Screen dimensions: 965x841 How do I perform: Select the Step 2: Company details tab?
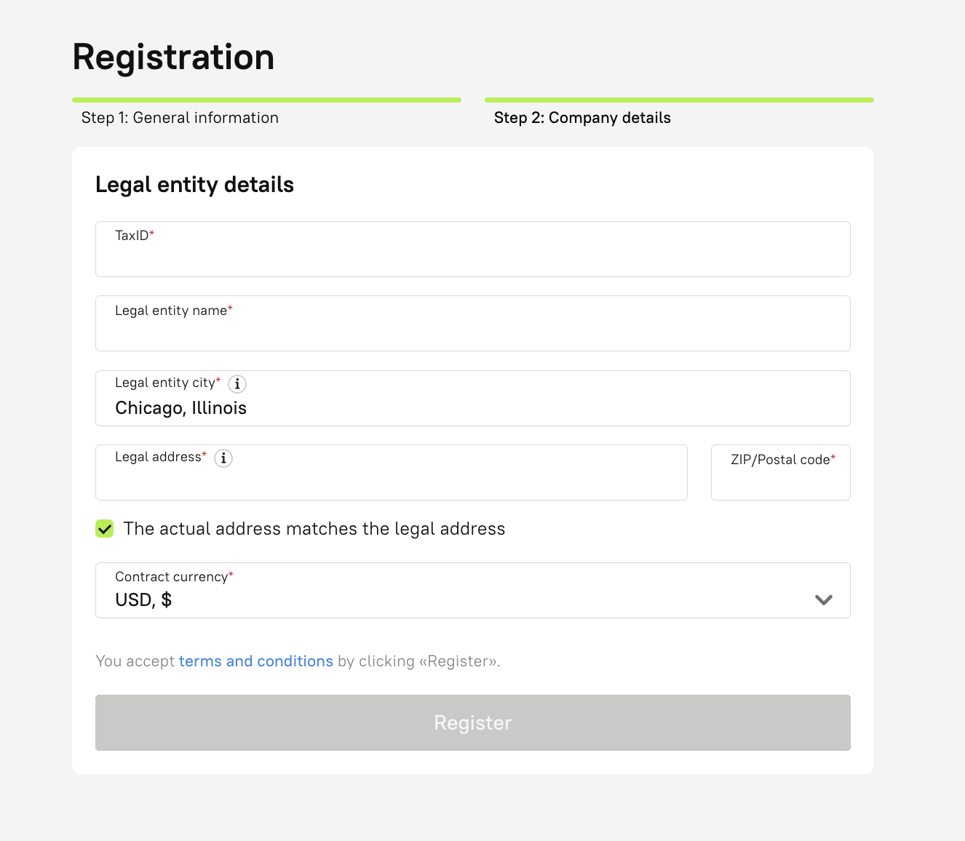click(582, 118)
